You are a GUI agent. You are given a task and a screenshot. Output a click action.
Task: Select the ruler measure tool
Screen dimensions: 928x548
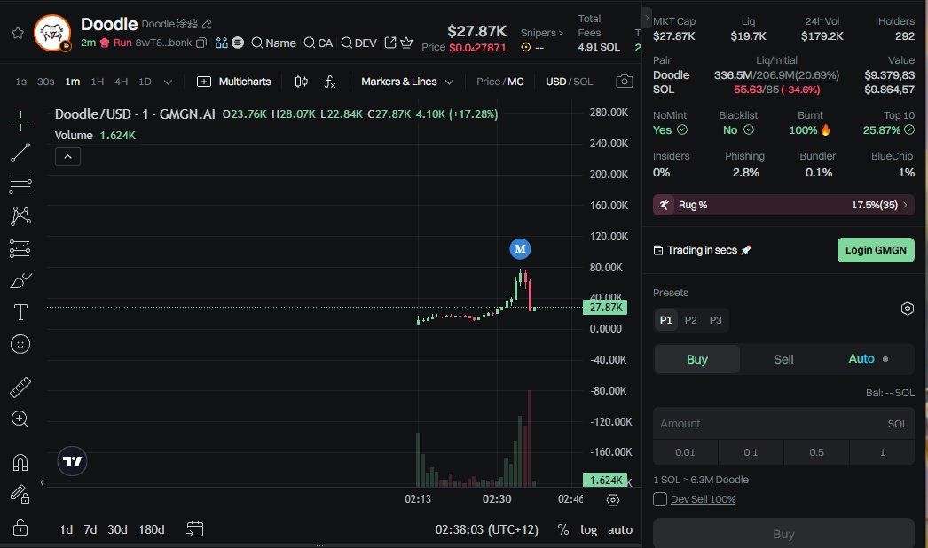coord(20,387)
